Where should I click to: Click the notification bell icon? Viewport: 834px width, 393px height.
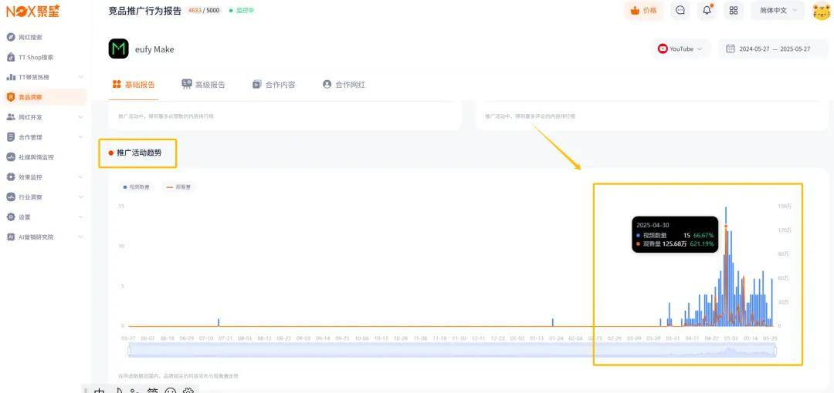click(x=707, y=10)
